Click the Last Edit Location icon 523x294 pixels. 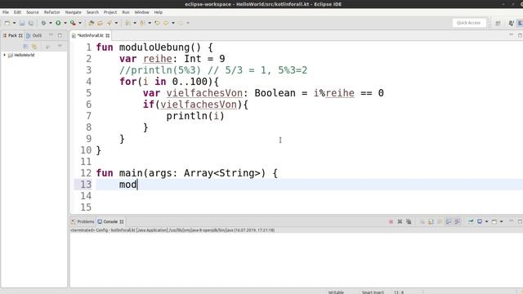pyautogui.click(x=157, y=23)
